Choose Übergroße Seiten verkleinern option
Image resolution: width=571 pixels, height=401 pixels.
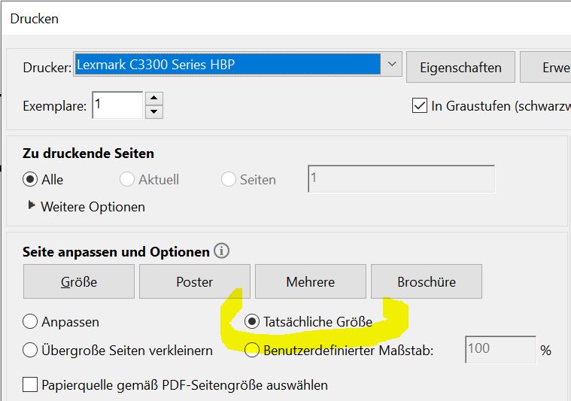click(31, 350)
